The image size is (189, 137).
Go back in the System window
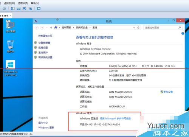tap(37, 28)
